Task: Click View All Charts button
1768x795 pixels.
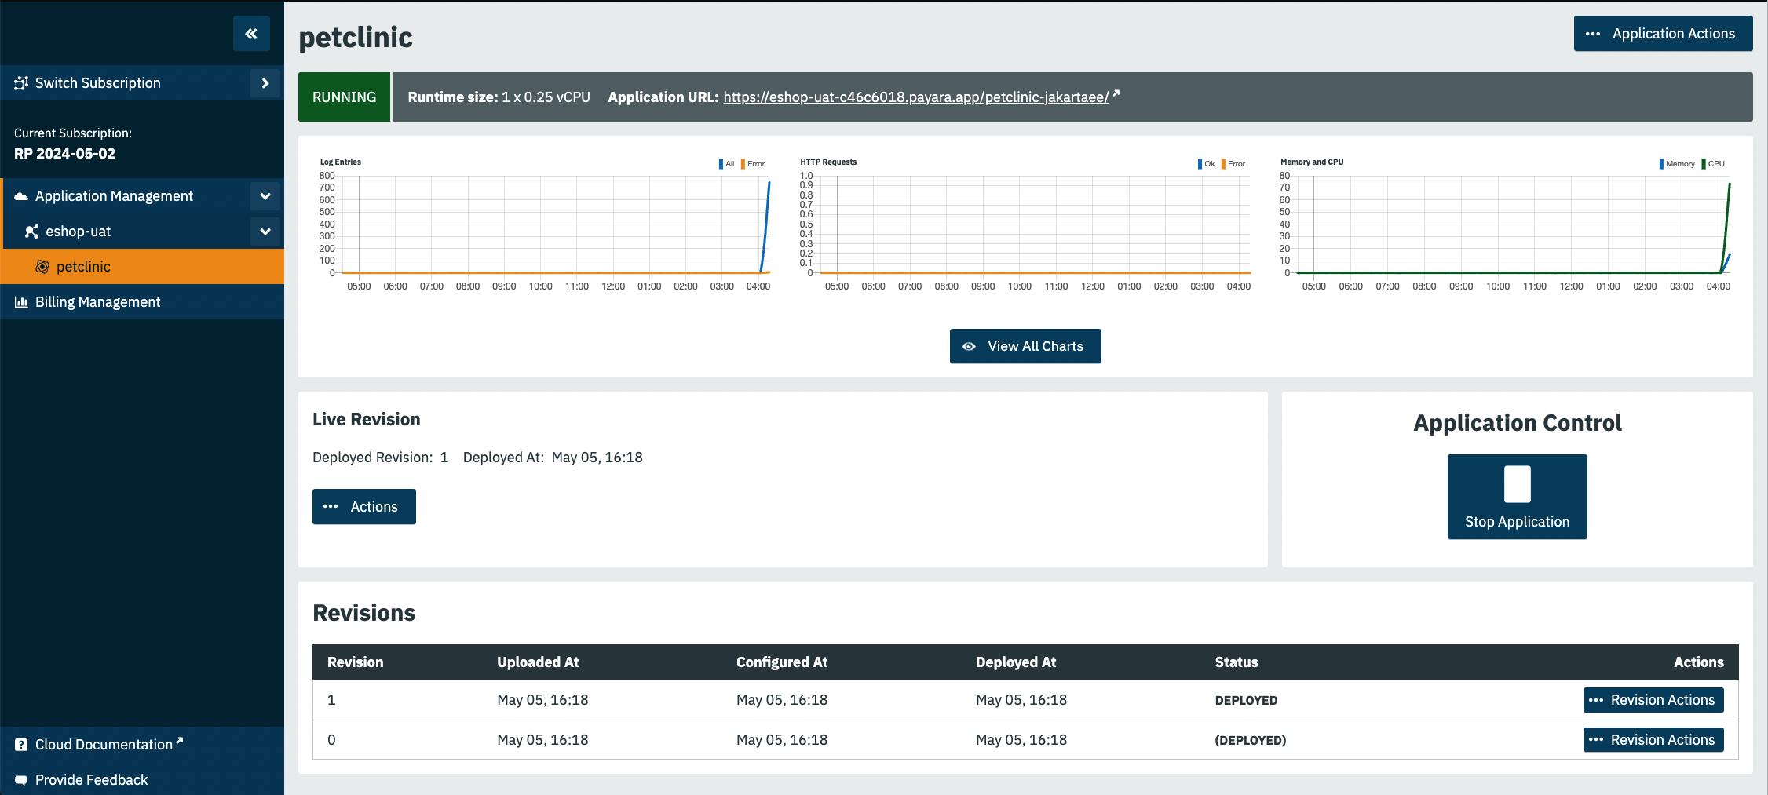Action: pos(1025,346)
